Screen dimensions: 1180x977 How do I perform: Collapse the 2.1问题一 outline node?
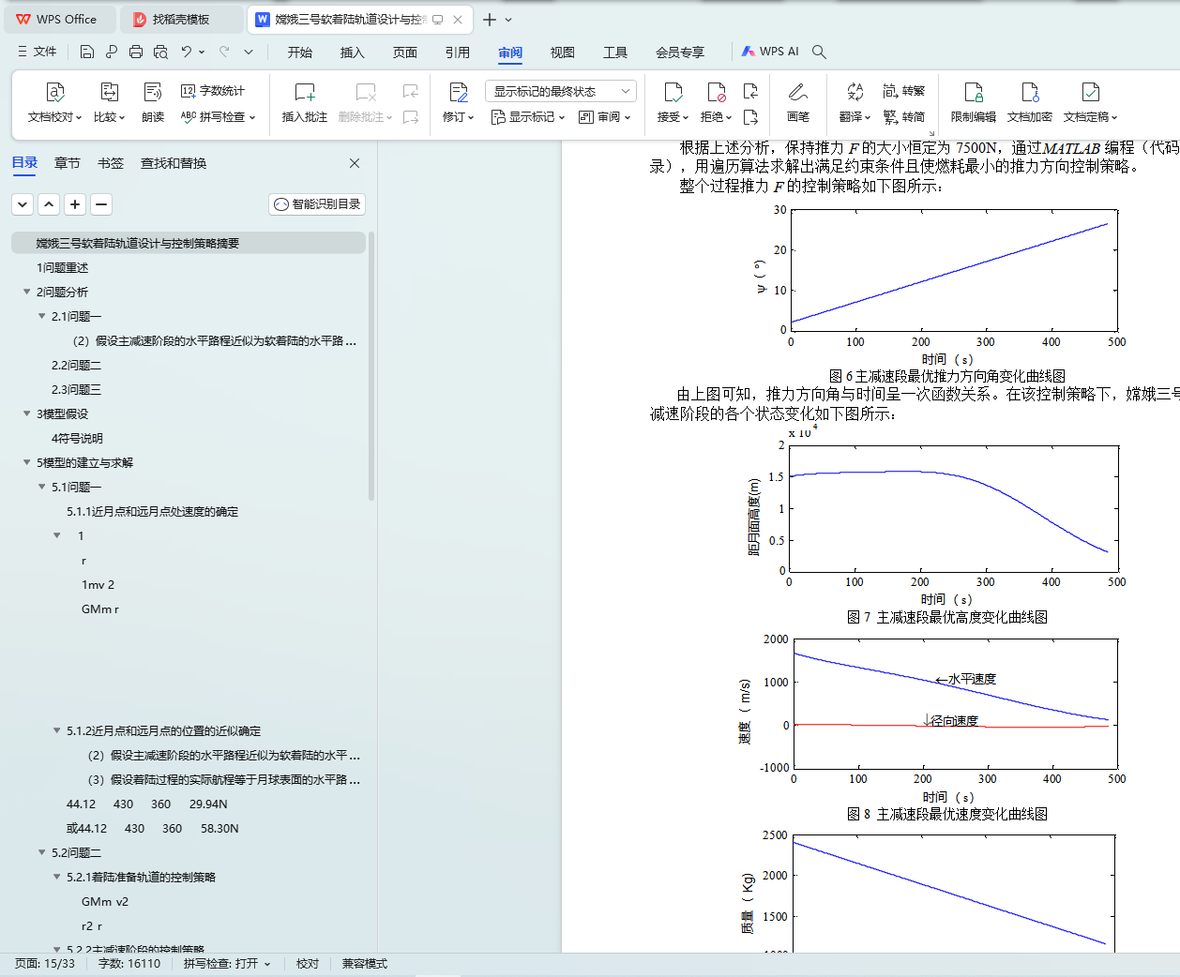point(41,316)
